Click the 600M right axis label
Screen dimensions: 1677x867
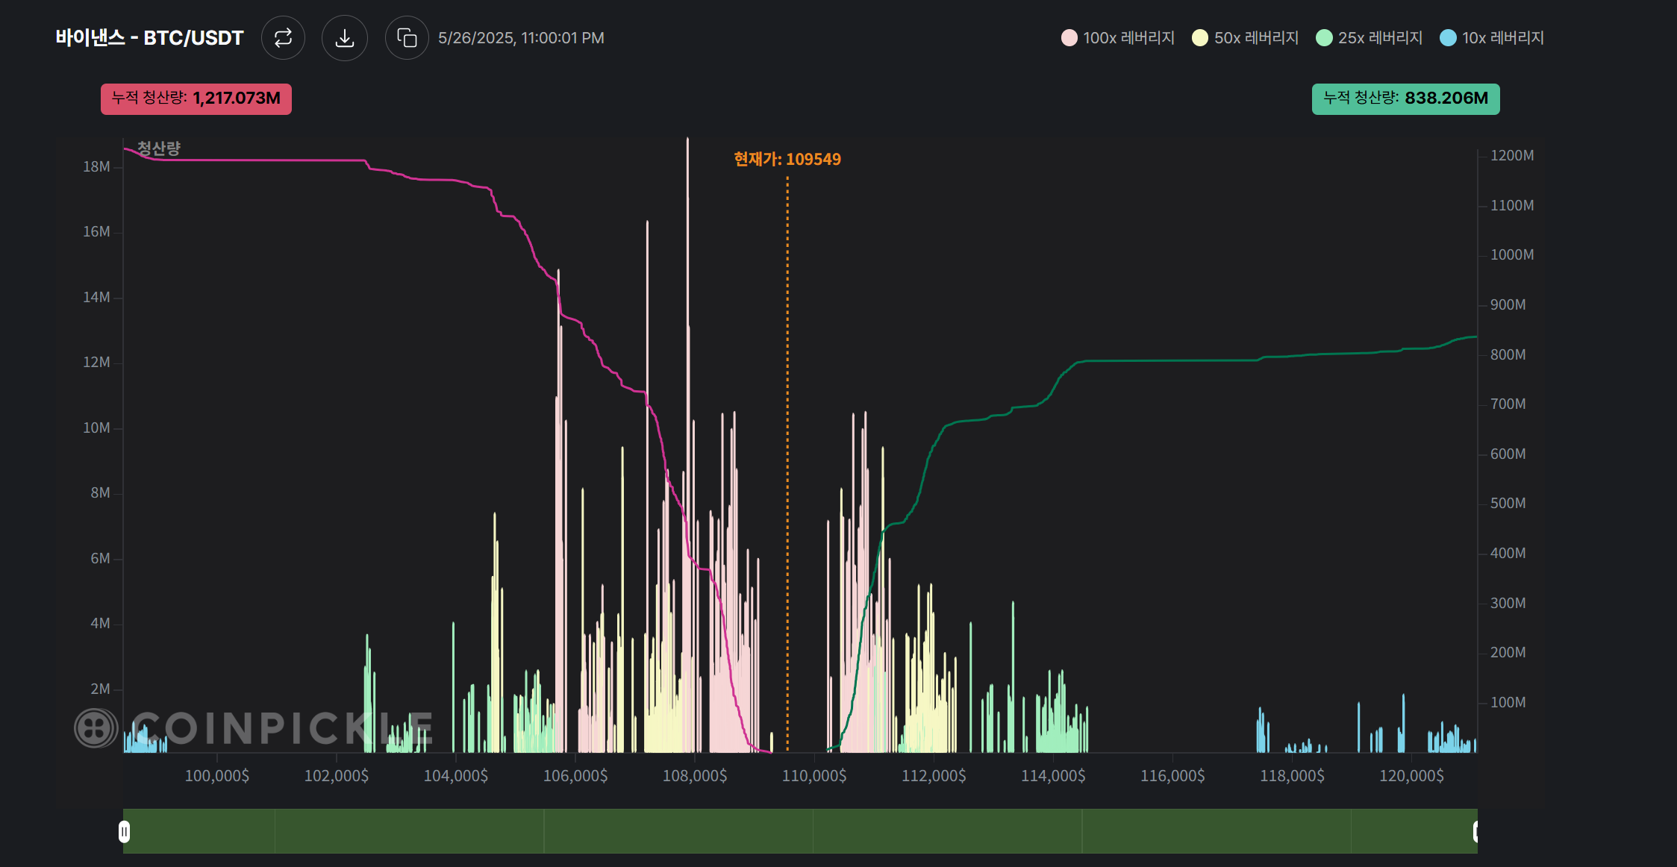[x=1508, y=454]
